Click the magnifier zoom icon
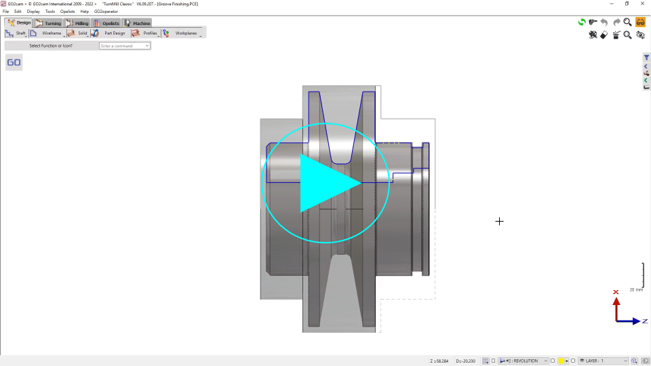Viewport: 651px width, 366px height. tap(627, 22)
